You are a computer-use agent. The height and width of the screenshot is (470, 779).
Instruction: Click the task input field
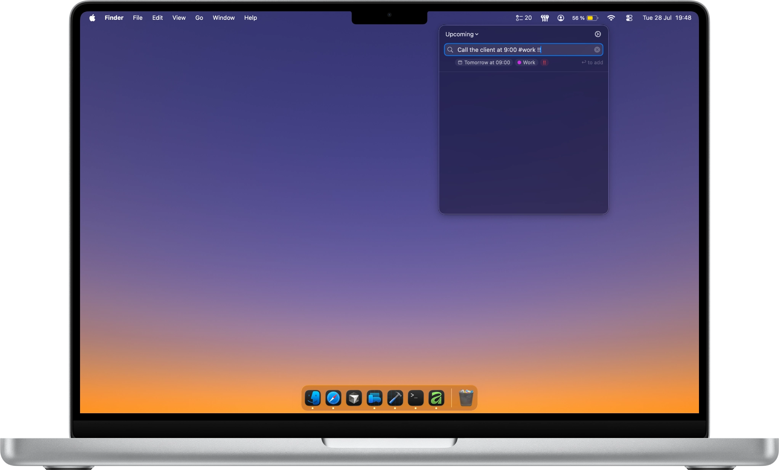523,50
